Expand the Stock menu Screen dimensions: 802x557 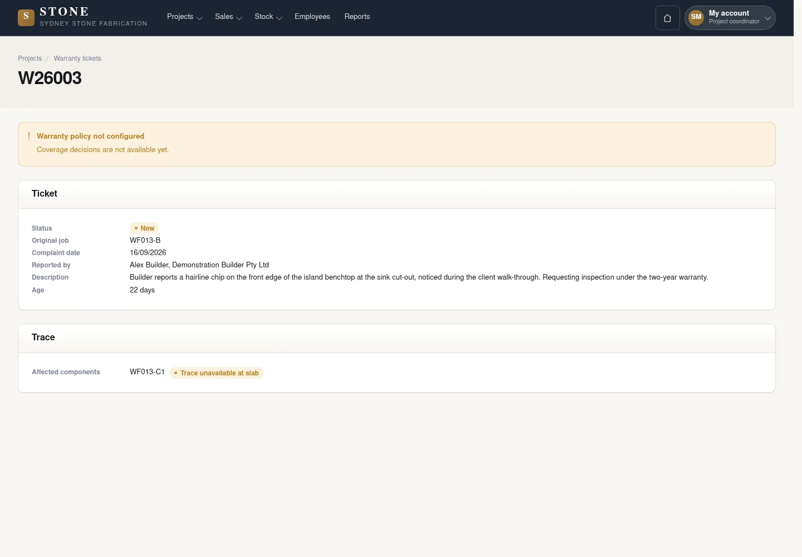point(268,17)
